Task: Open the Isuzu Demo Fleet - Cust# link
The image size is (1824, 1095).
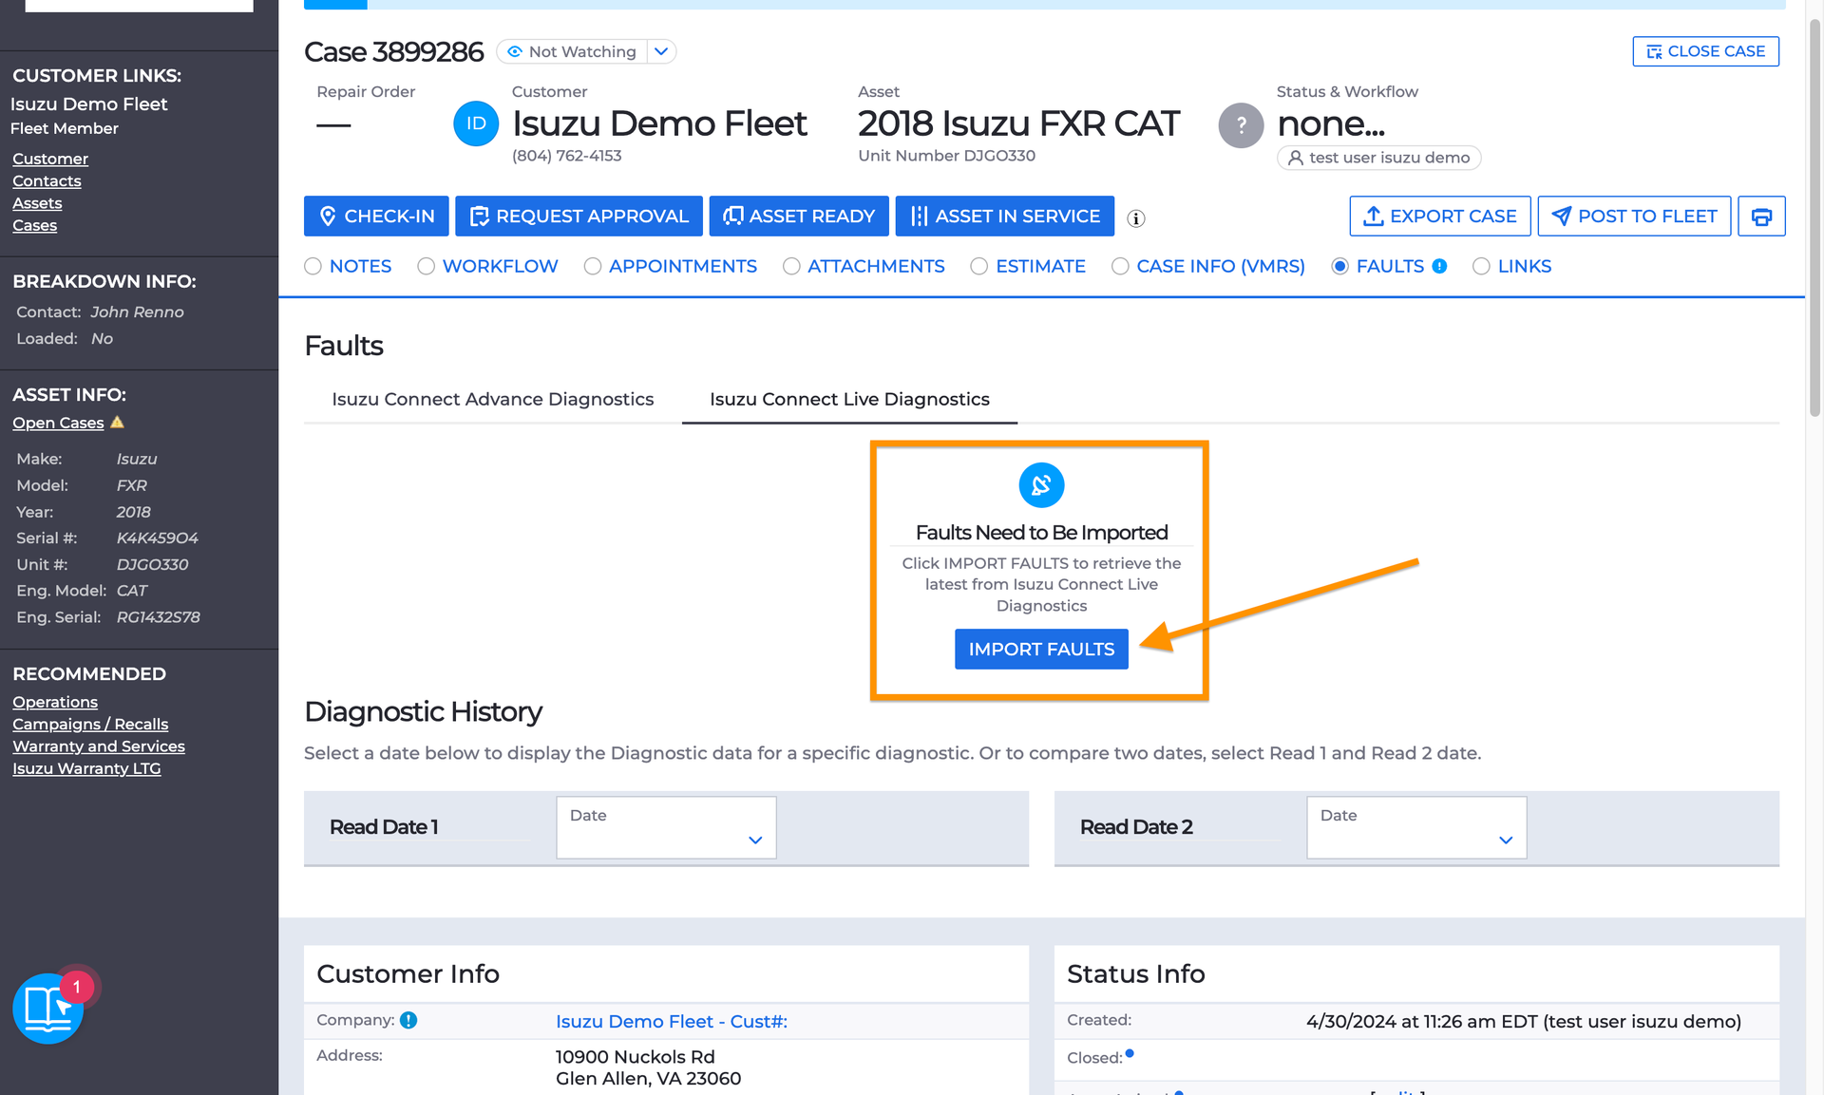Action: click(672, 1022)
